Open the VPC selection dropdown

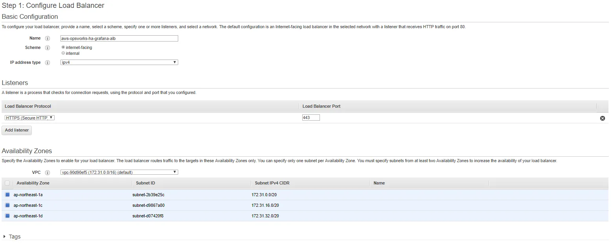click(x=119, y=172)
